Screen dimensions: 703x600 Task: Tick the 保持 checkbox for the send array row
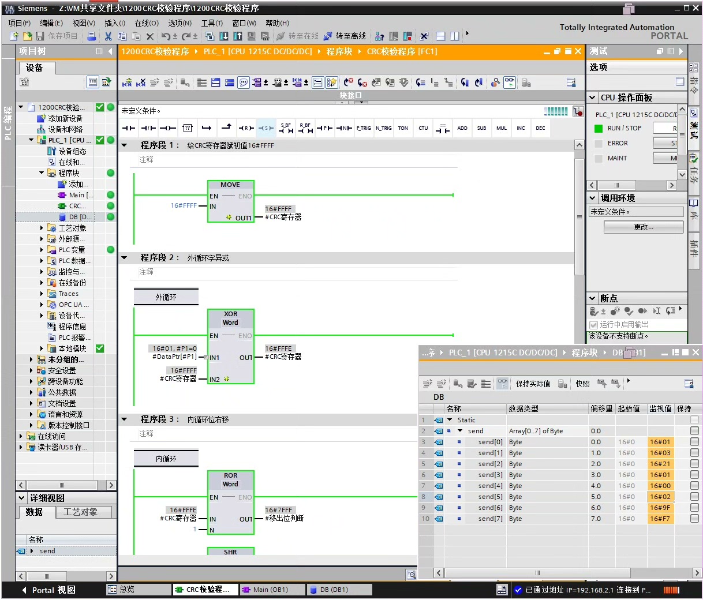694,431
